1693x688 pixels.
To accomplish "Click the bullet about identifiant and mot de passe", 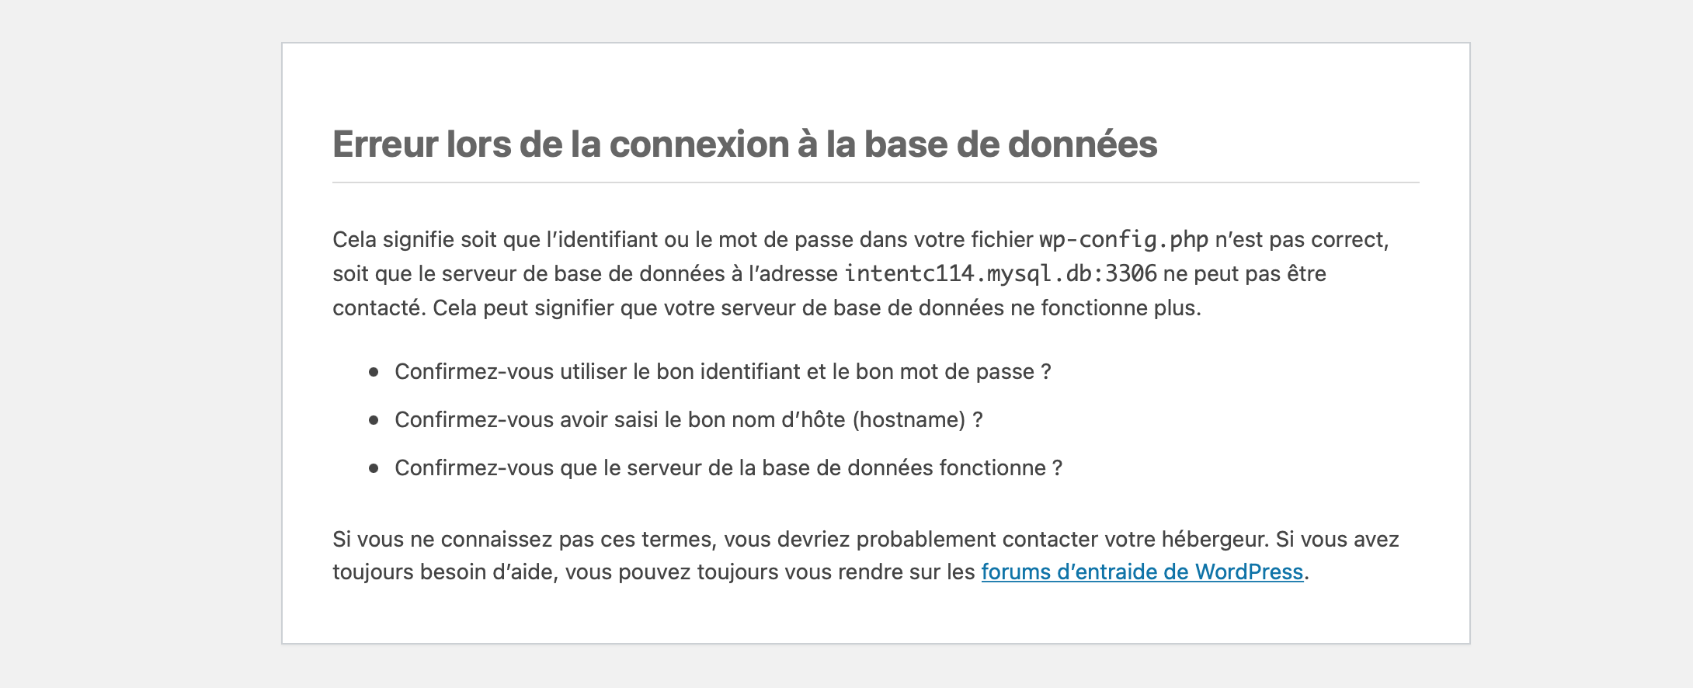I will [722, 372].
